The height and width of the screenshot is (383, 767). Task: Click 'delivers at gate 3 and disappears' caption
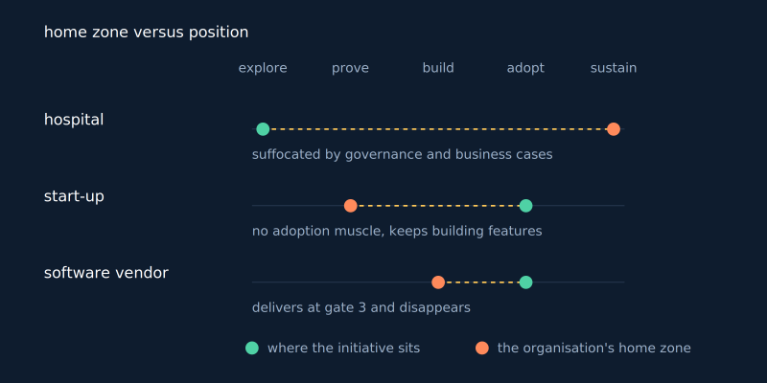pyautogui.click(x=361, y=307)
